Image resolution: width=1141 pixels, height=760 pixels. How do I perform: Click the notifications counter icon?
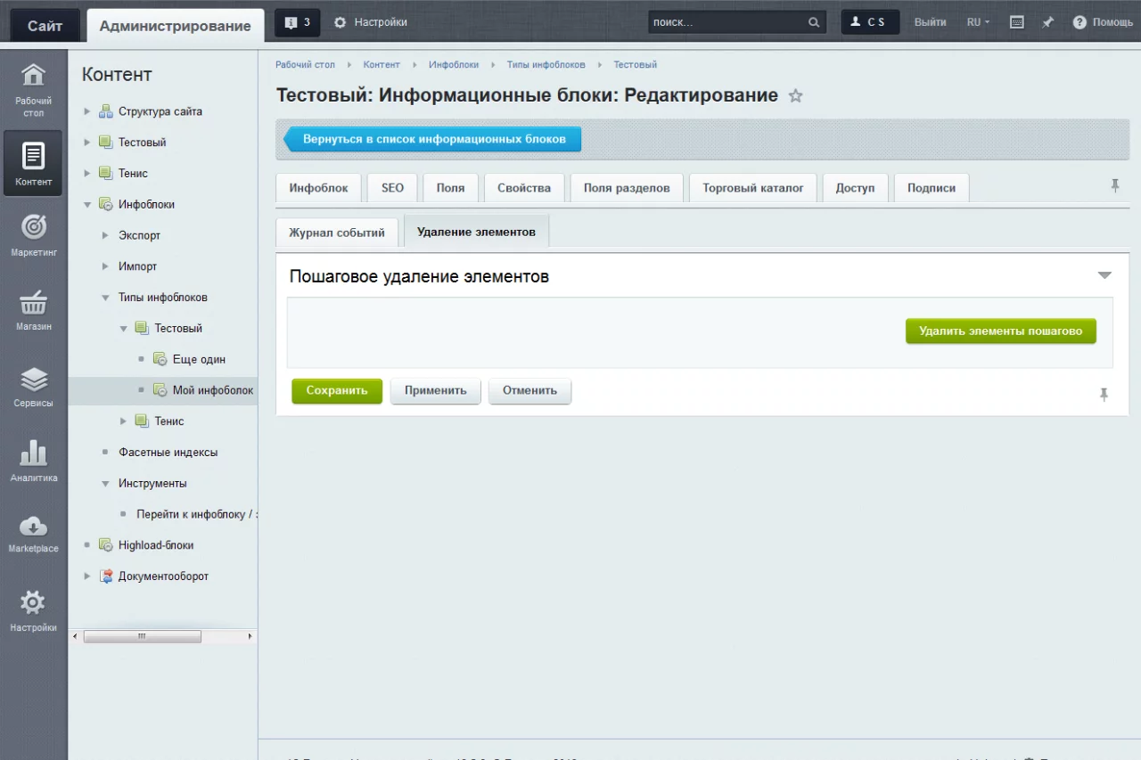tap(297, 22)
